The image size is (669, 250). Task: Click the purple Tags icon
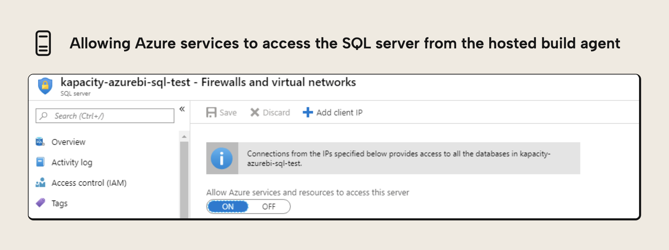click(40, 203)
